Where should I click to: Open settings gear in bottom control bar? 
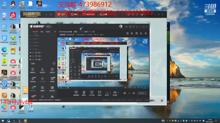134,93
